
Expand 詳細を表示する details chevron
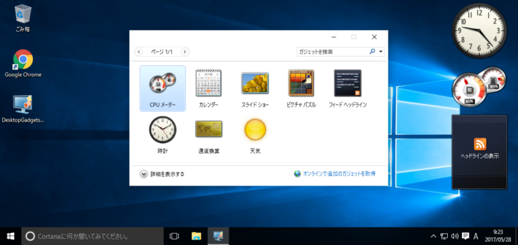pyautogui.click(x=144, y=174)
